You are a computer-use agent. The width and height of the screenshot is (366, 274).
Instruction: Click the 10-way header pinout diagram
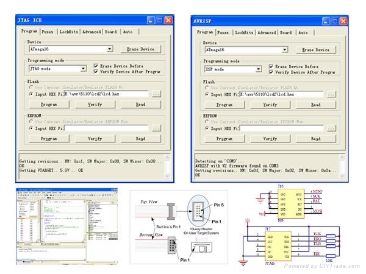tap(179, 227)
